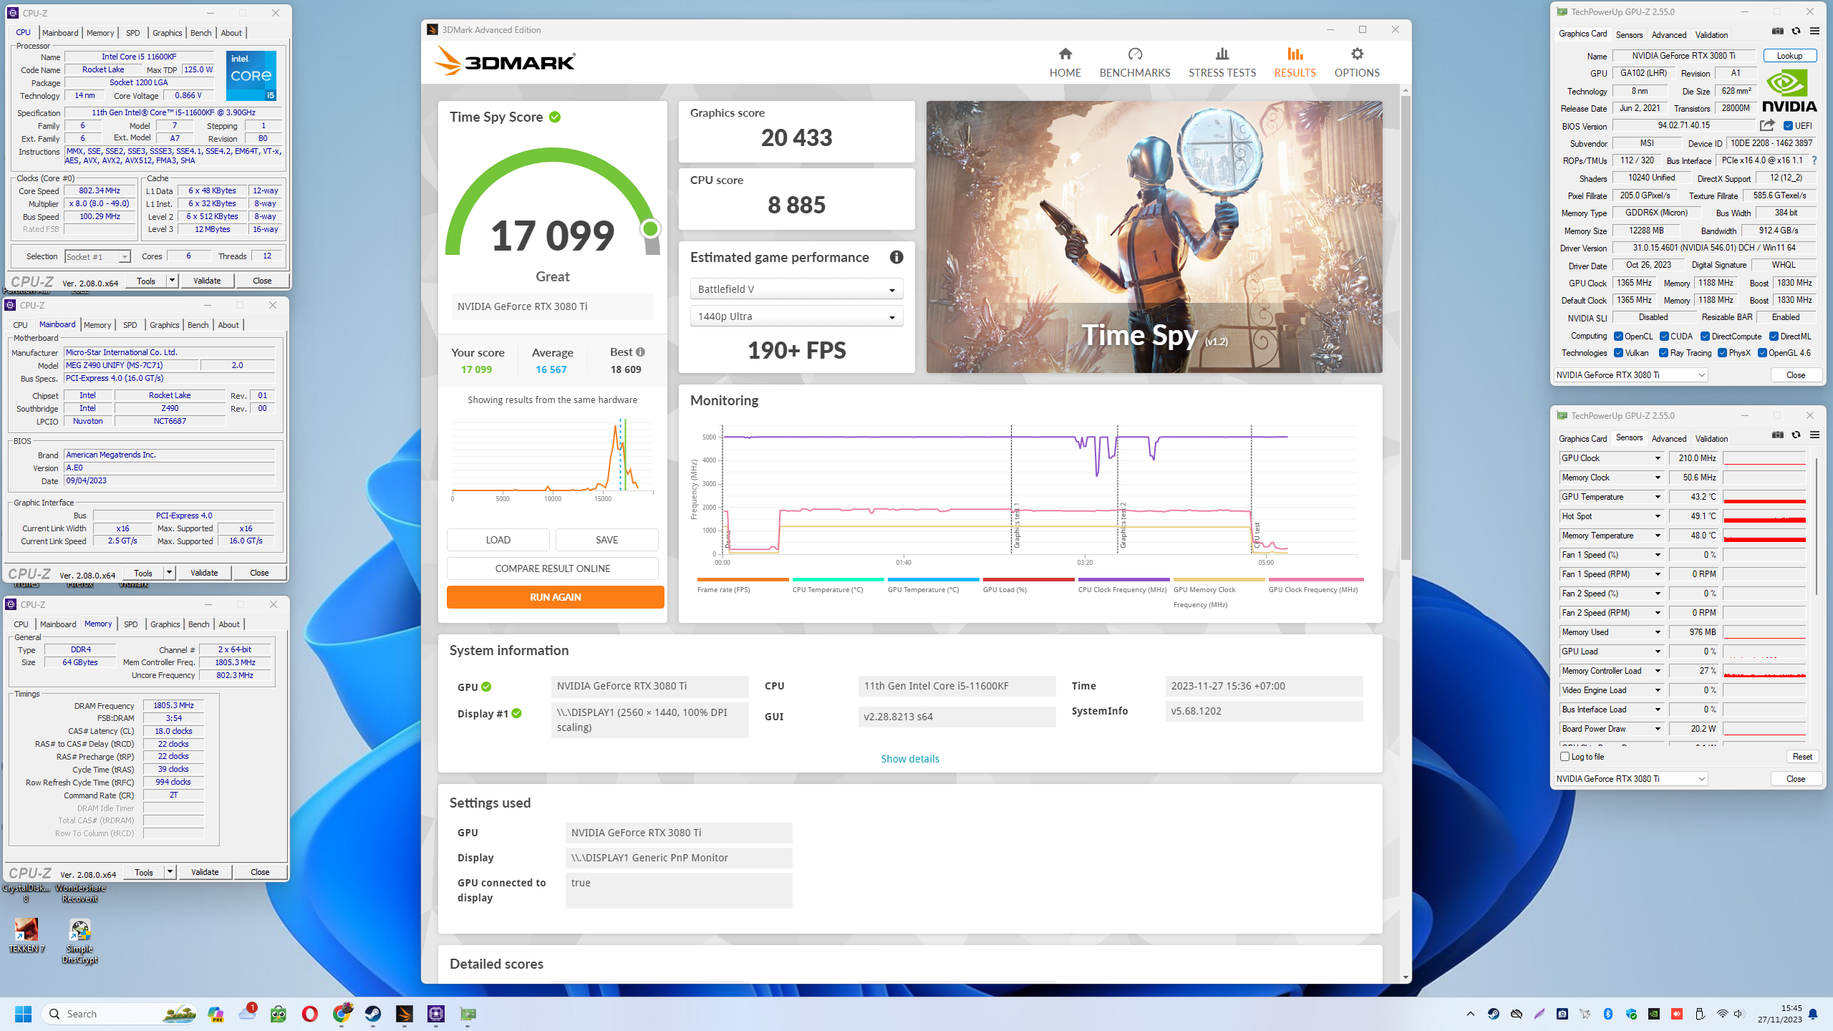Toggle the DirectCompute checkbox
Image resolution: width=1833 pixels, height=1031 pixels.
point(1705,336)
